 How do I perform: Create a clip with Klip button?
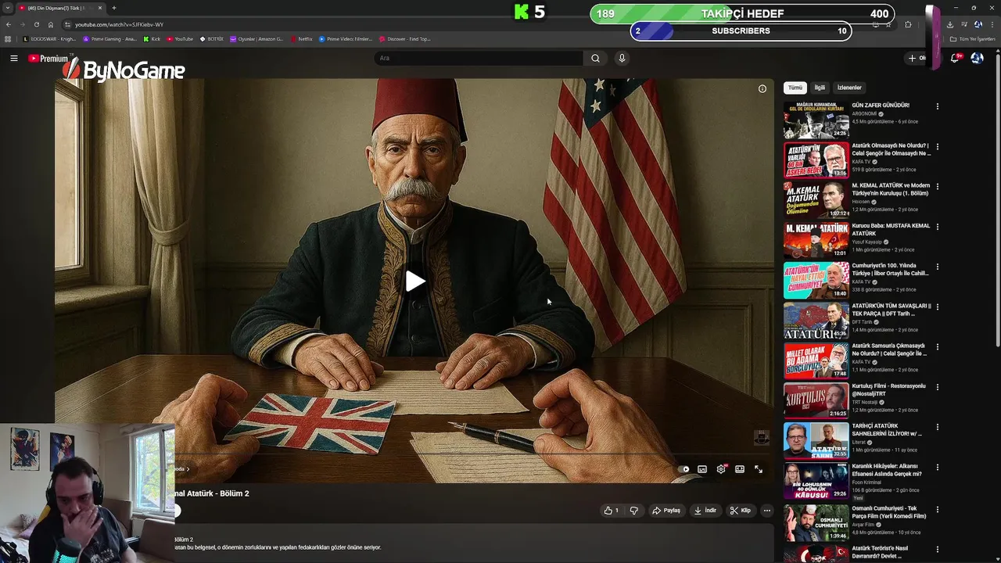(740, 511)
